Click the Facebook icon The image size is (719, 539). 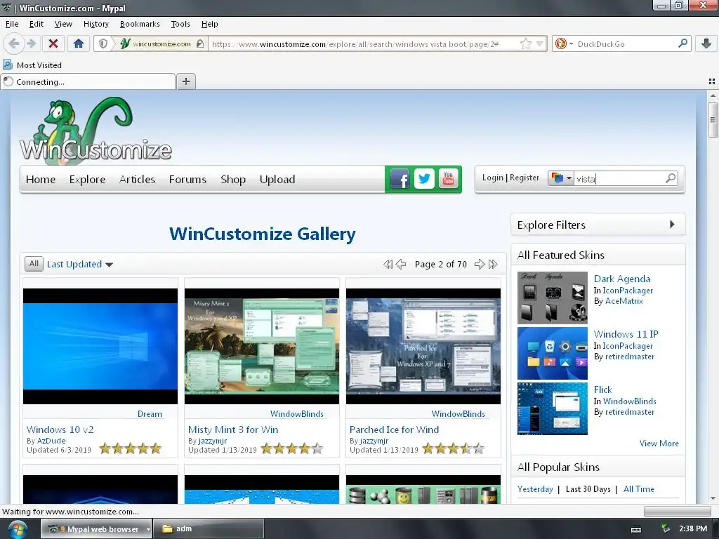tap(400, 179)
